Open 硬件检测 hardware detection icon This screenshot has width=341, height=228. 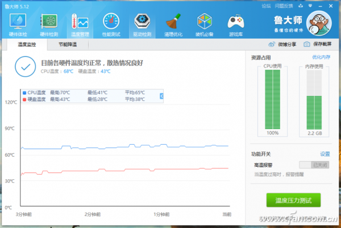49,21
